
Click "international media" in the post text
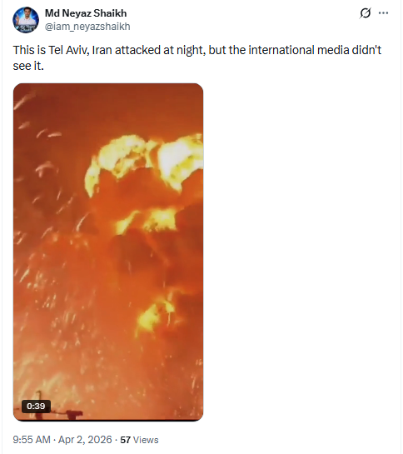click(x=298, y=50)
